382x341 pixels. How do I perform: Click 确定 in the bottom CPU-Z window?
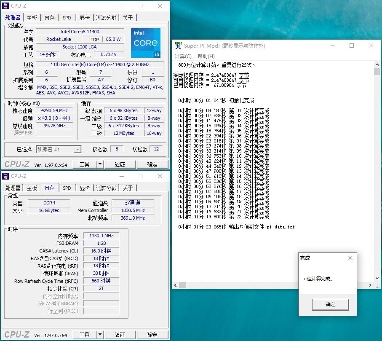(152, 334)
